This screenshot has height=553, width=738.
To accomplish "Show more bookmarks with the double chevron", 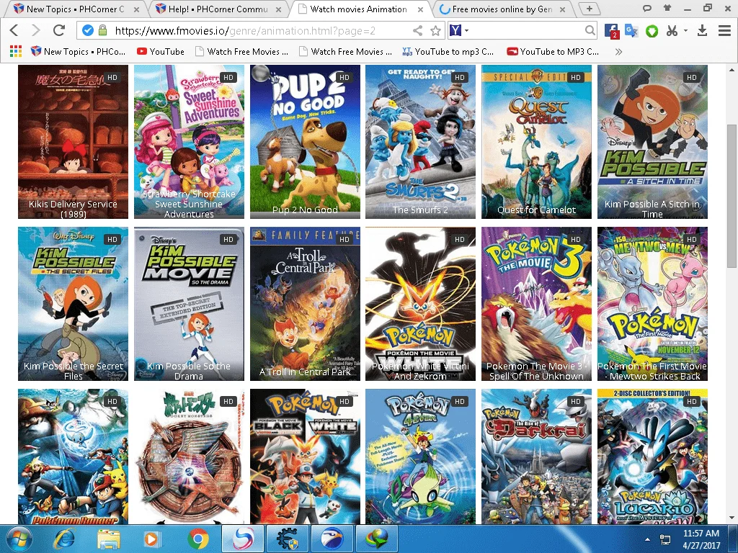I will click(618, 51).
